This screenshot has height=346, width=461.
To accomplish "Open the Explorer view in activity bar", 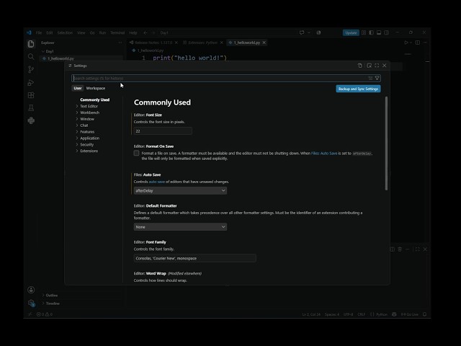I will [x=31, y=44].
